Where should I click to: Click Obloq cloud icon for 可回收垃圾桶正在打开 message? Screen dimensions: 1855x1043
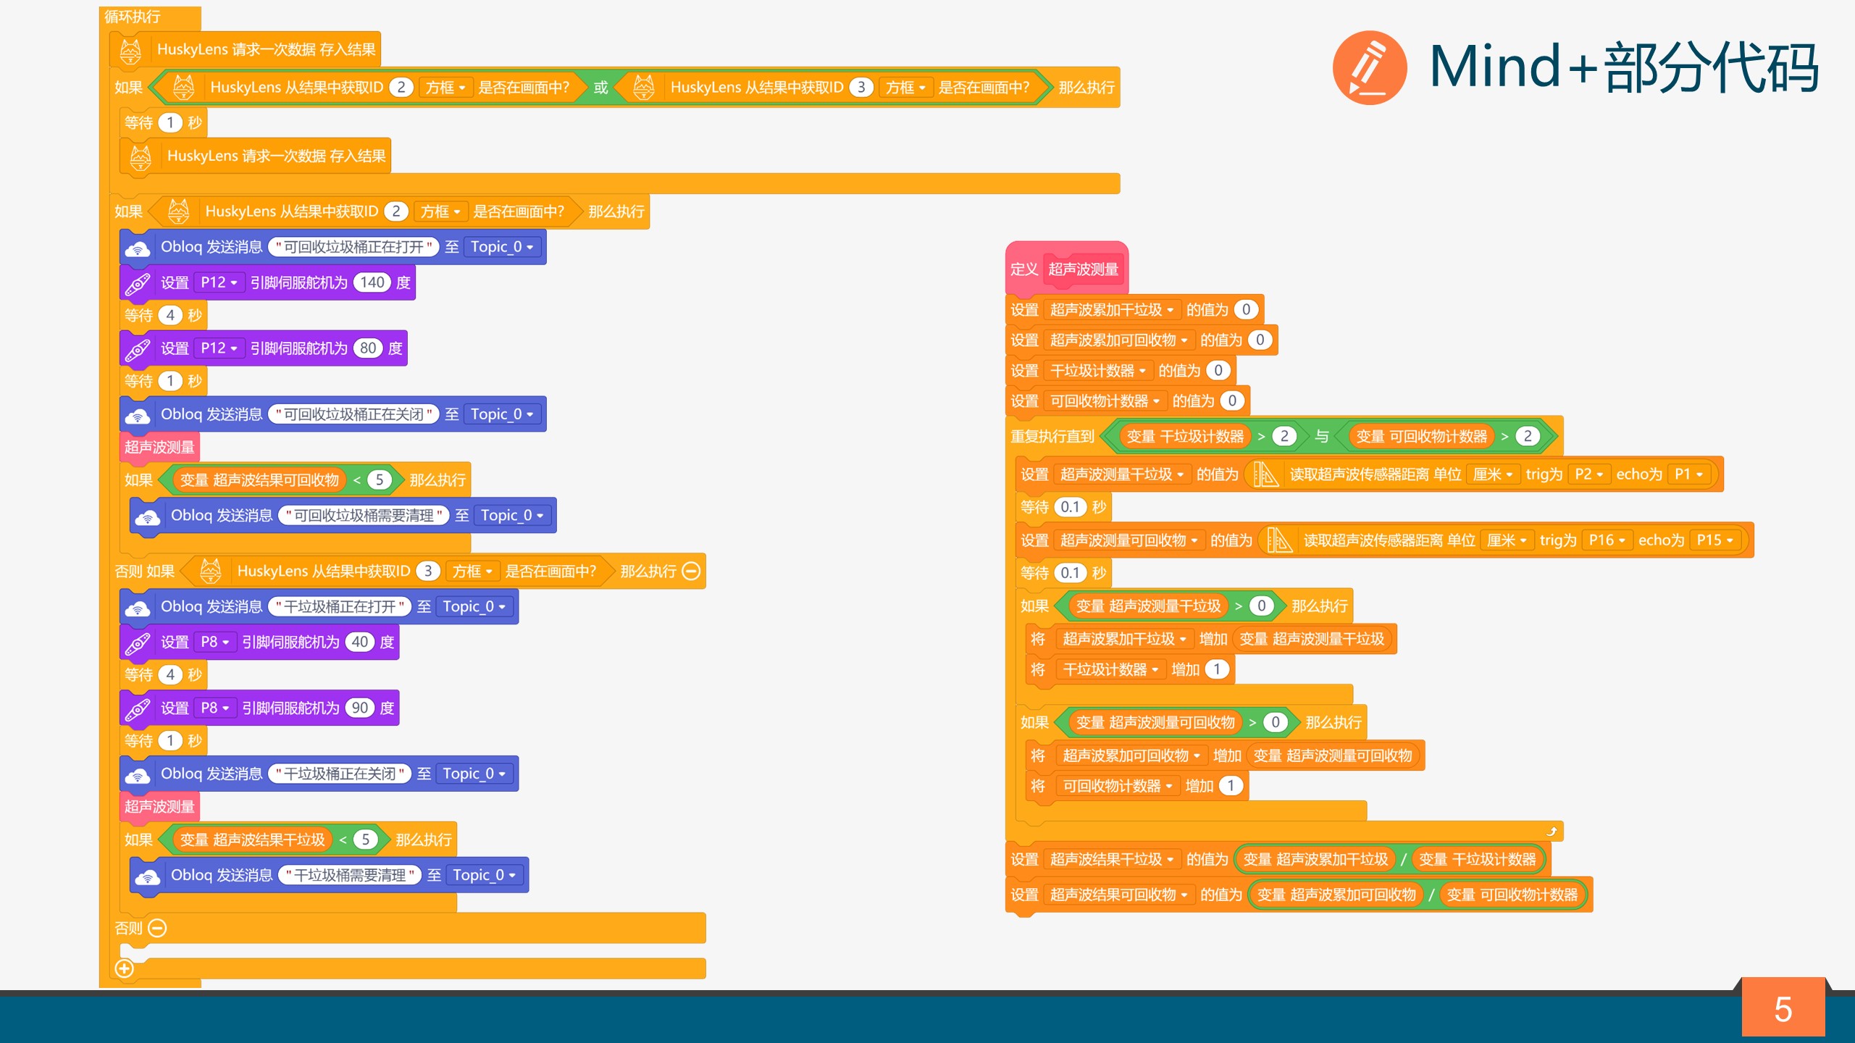point(138,248)
